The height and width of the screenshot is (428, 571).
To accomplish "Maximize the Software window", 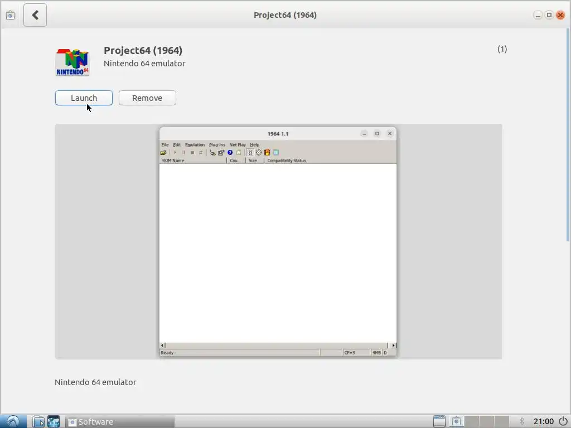I will pos(549,15).
